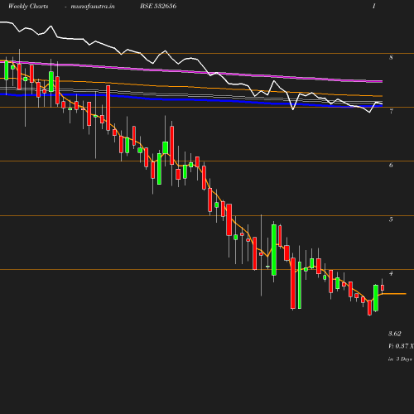414x414 pixels.
Task: Click the 'munafasutra.in' text
Action: click(93, 6)
